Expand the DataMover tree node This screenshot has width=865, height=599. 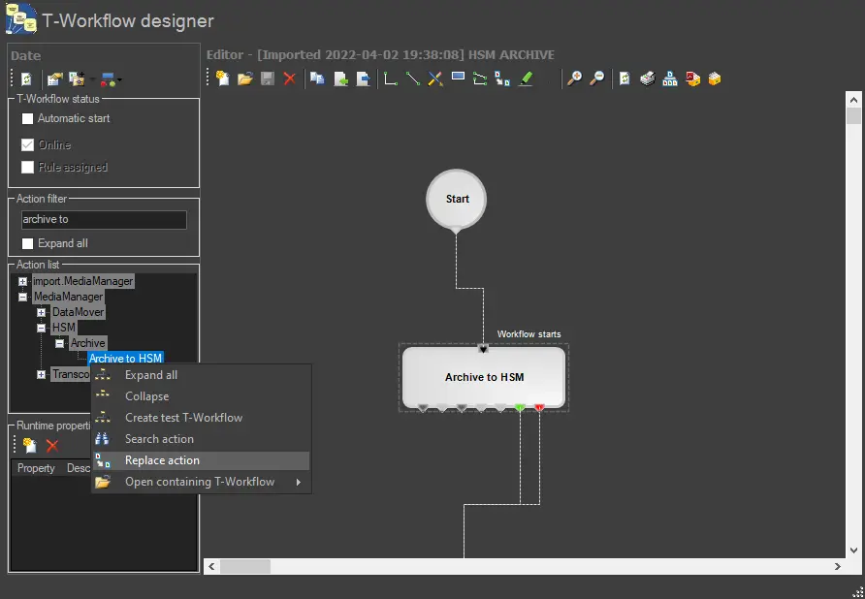coord(42,312)
